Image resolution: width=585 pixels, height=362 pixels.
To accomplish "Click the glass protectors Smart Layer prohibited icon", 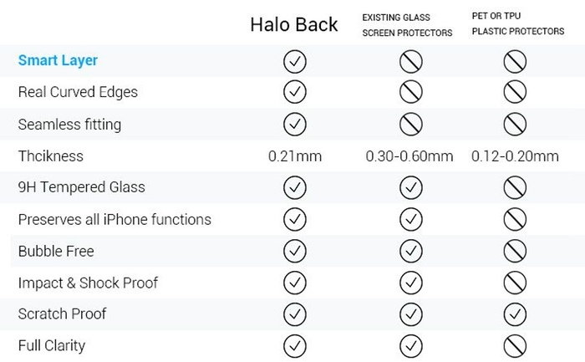I will point(411,62).
